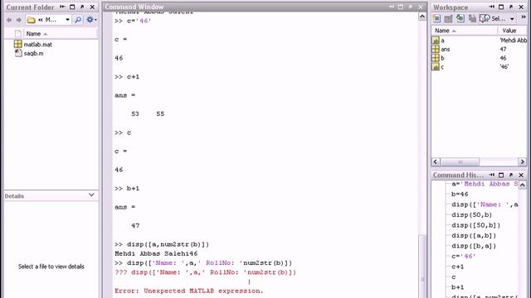Click the file type column header icon
The width and height of the screenshot is (531, 298).
[x=18, y=34]
